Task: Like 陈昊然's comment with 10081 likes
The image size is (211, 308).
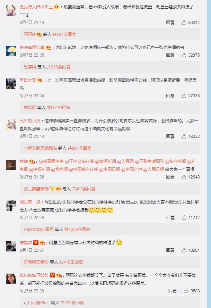Action: point(184,250)
